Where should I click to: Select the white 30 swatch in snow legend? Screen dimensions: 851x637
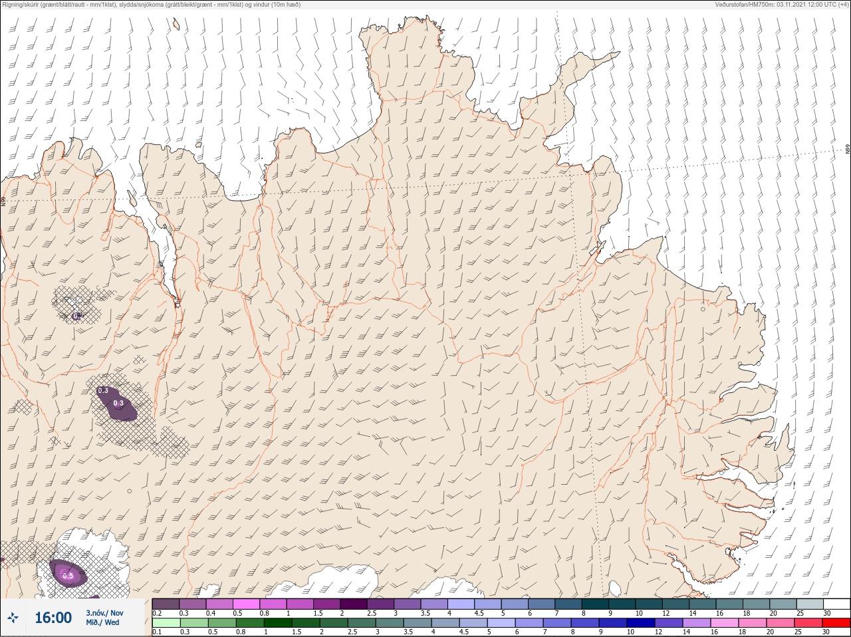click(836, 604)
